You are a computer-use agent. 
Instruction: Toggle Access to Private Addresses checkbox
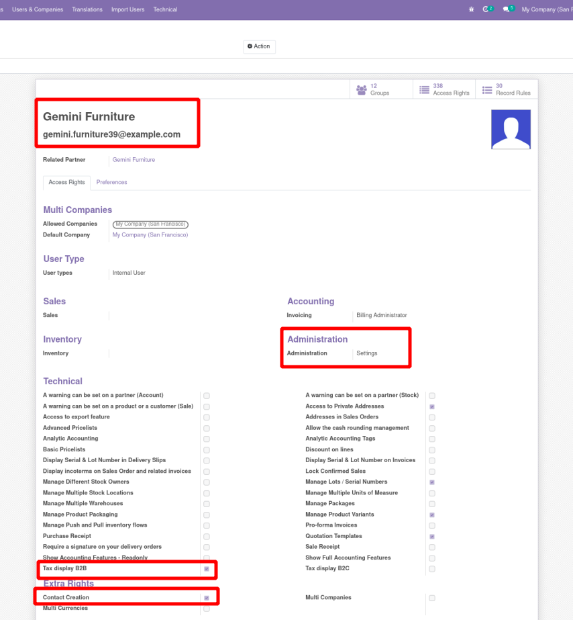pyautogui.click(x=432, y=406)
